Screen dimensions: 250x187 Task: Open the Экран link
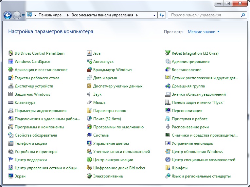coord(20,176)
